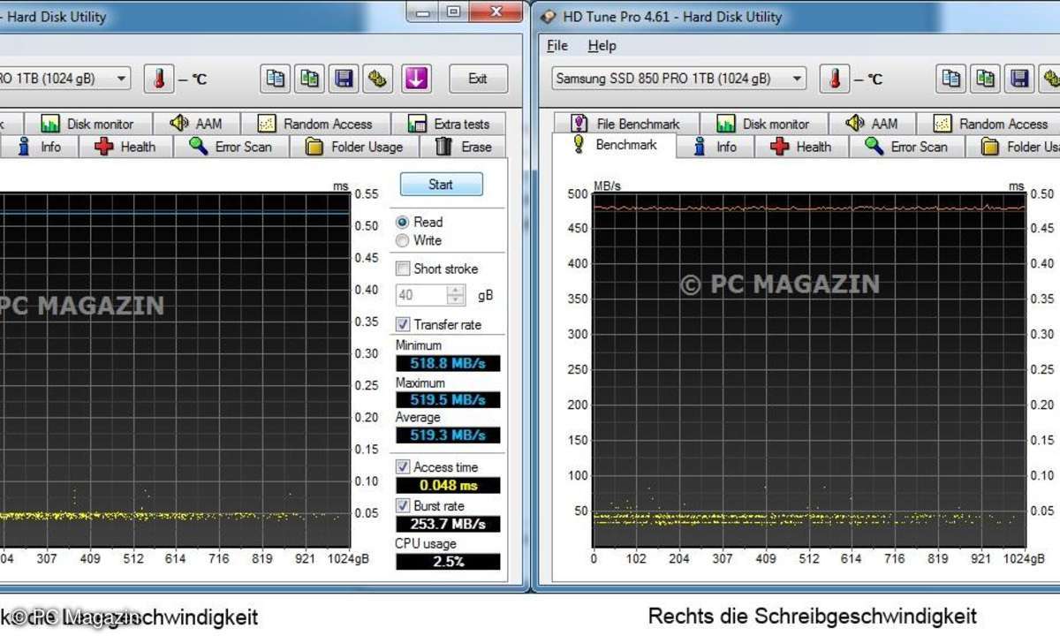The height and width of the screenshot is (636, 1060).
Task: Open the Help menu in the right window
Action: coord(602,46)
